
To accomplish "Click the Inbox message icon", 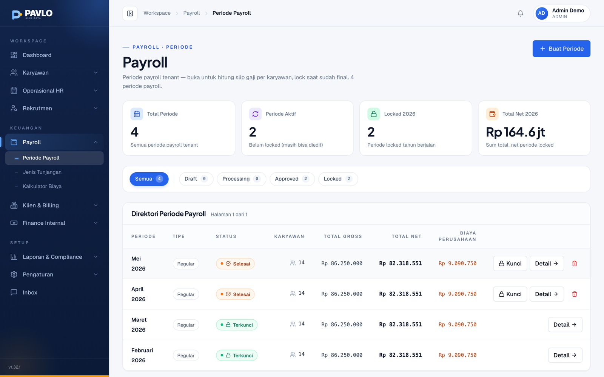I will pos(14,293).
